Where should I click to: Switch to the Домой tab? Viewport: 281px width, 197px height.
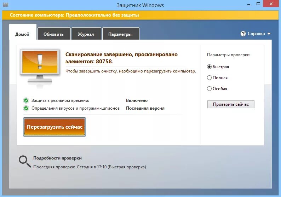(23, 32)
